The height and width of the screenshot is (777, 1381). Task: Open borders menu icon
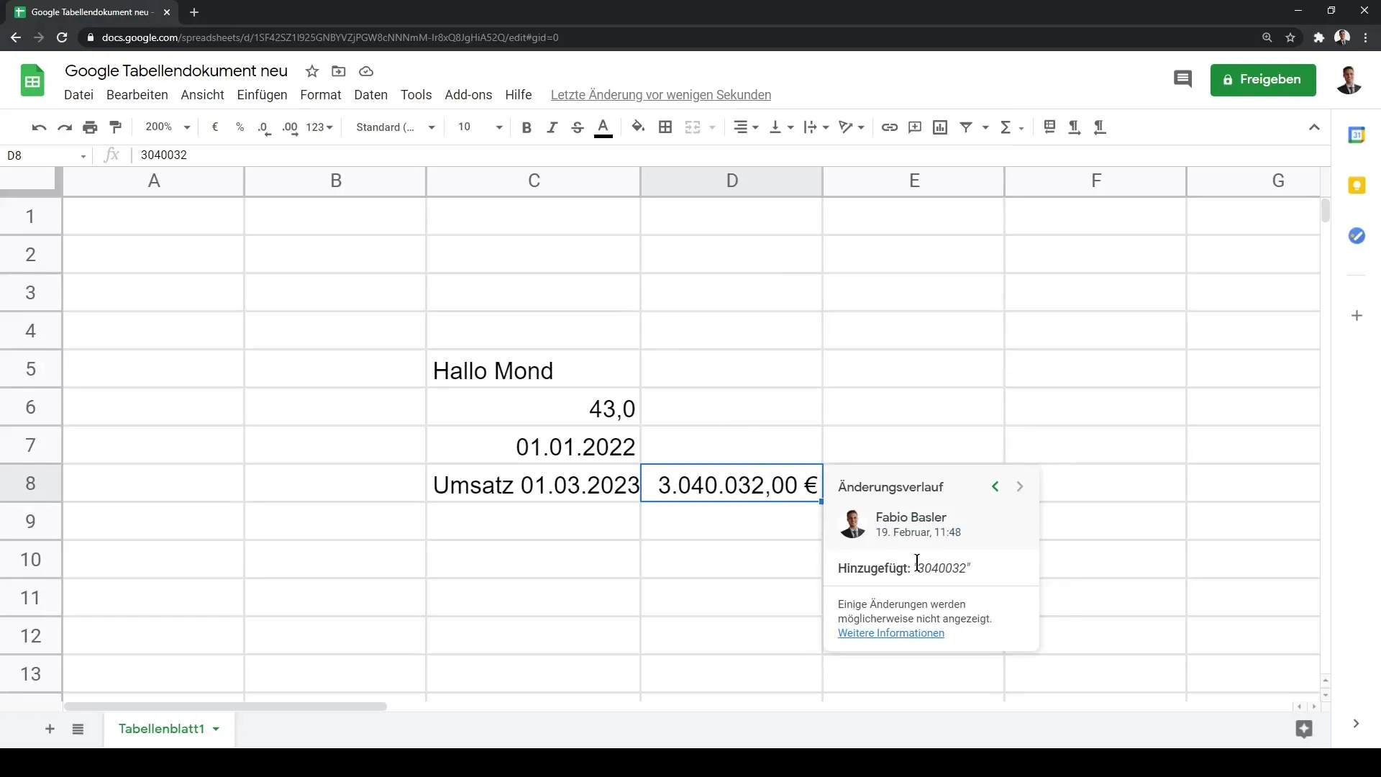point(665,127)
